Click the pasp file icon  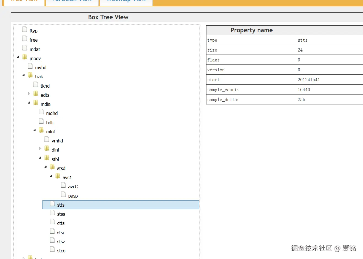click(63, 195)
